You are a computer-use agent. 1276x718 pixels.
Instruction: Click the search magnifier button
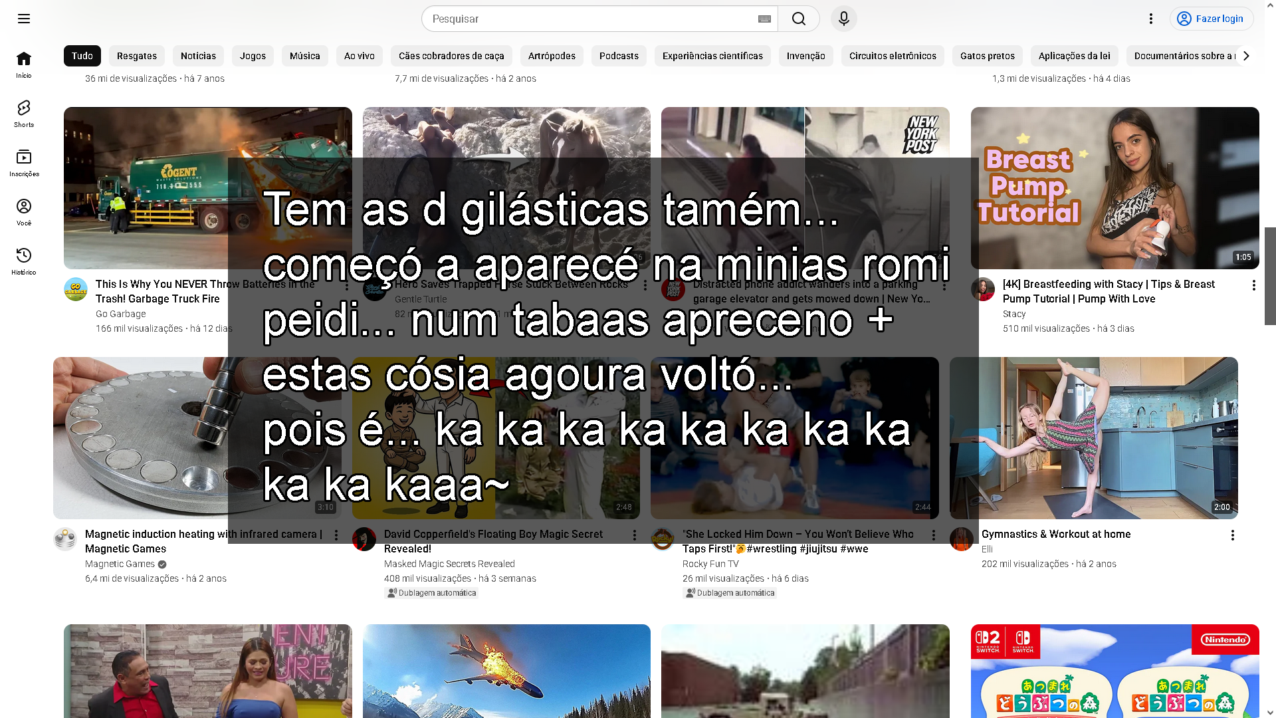point(798,19)
